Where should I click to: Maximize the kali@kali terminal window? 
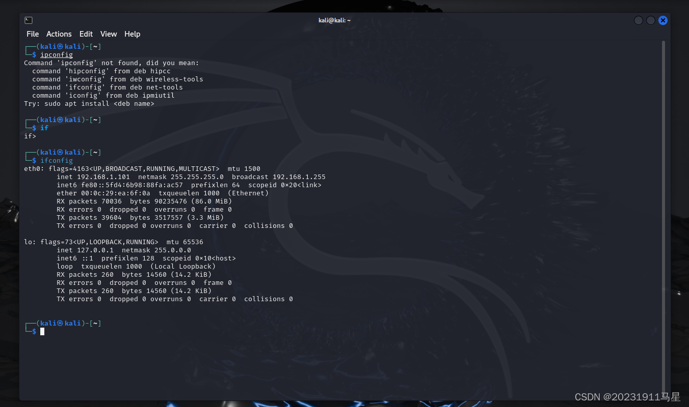(x=650, y=20)
